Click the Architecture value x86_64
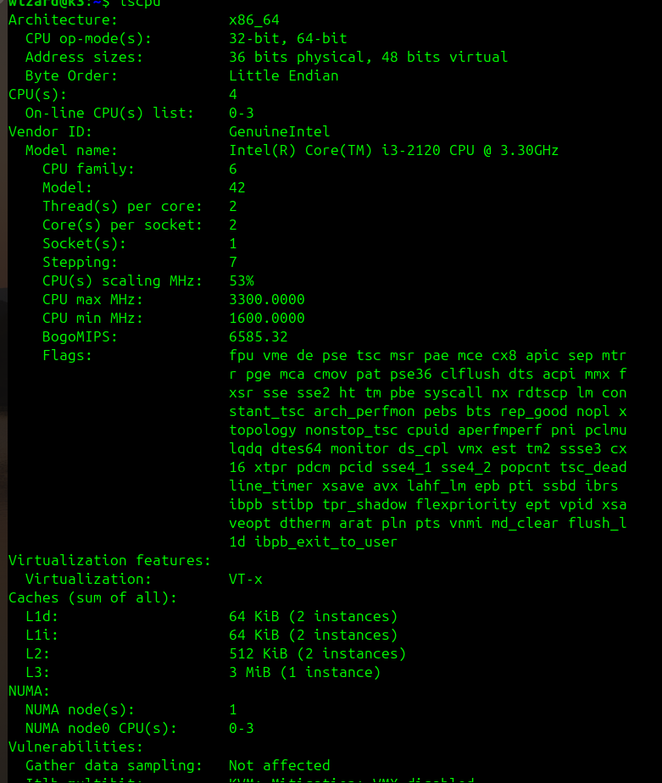This screenshot has width=662, height=783. click(x=253, y=20)
